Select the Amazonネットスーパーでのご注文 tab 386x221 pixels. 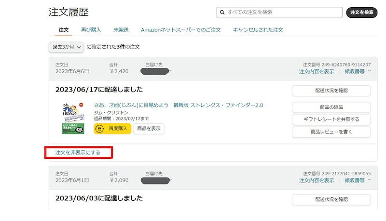[180, 30]
